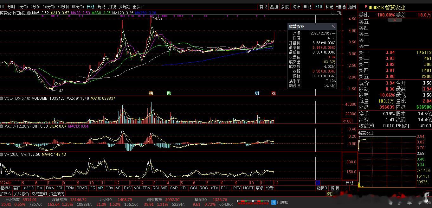Click the minus zoom button near 模板
Viewport: 432px width, 208px height.
[x=354, y=188]
